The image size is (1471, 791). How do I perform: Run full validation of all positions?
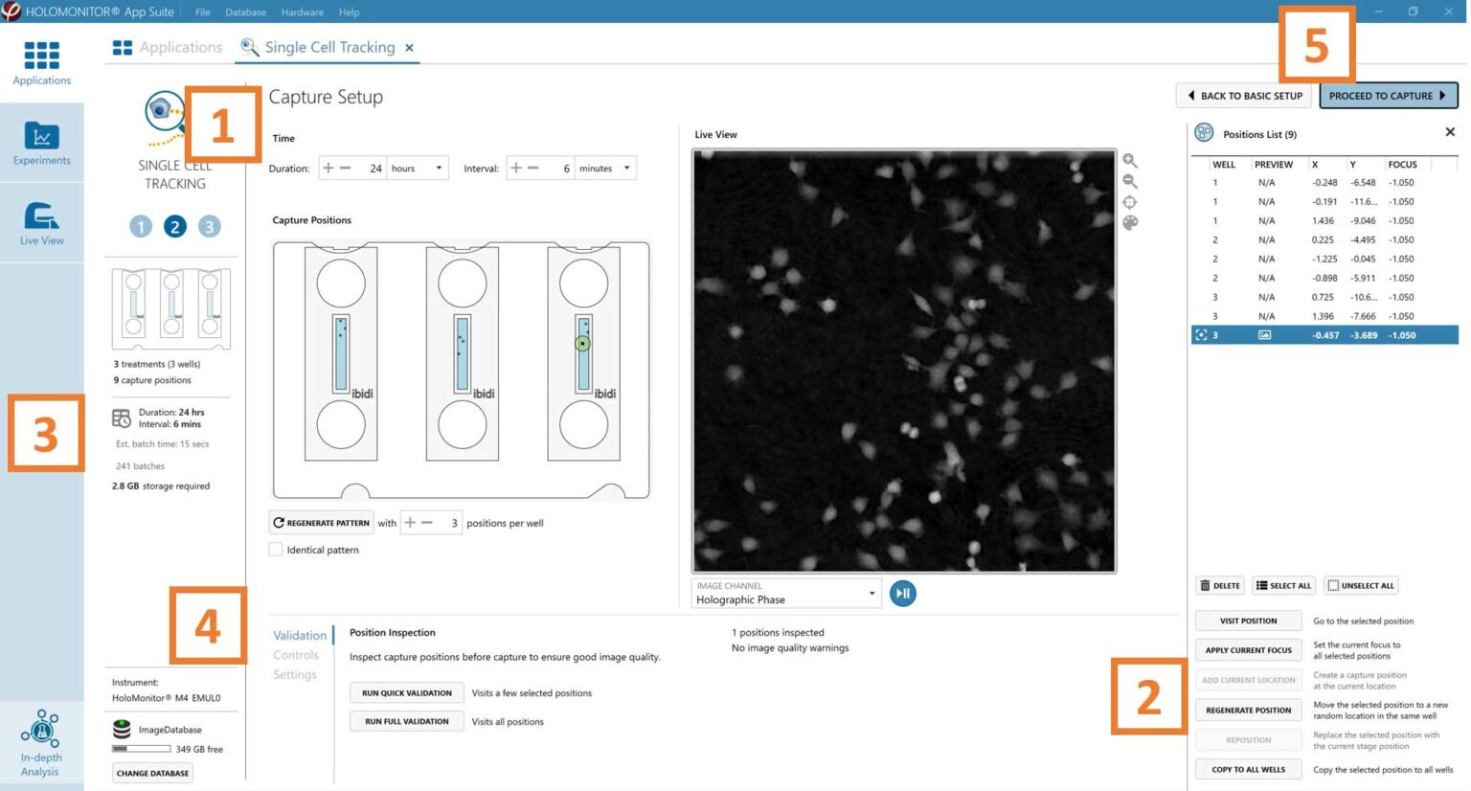point(406,721)
